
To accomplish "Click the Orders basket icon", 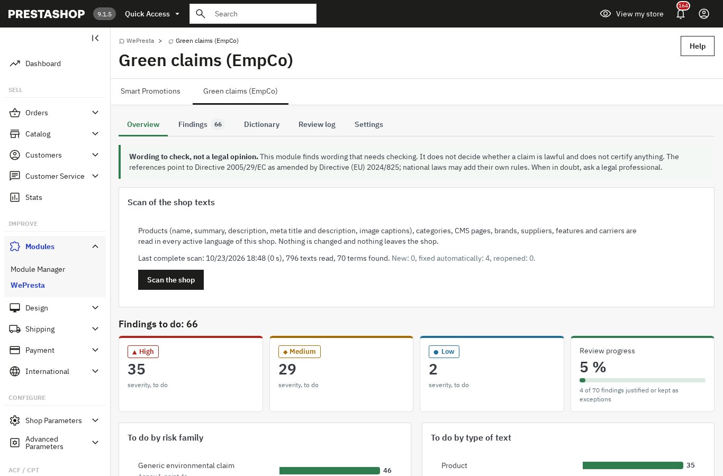I will pyautogui.click(x=15, y=113).
